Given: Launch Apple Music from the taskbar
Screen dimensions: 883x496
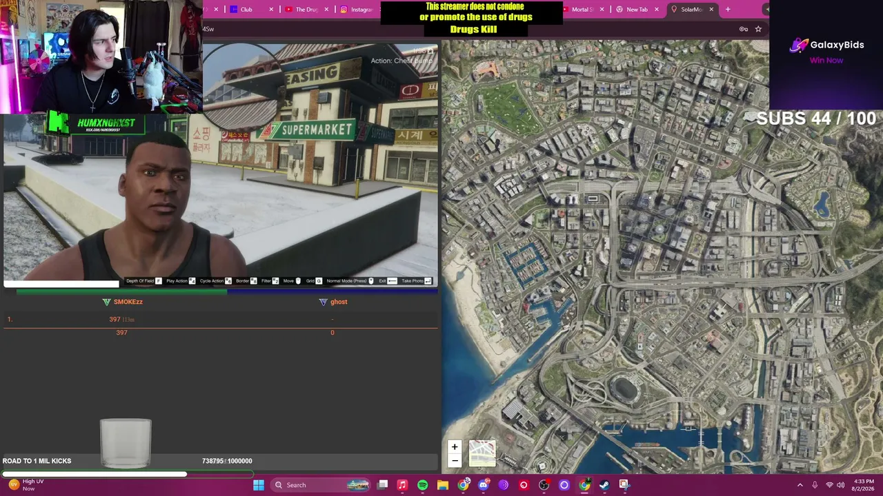Looking at the screenshot, I should pos(402,485).
